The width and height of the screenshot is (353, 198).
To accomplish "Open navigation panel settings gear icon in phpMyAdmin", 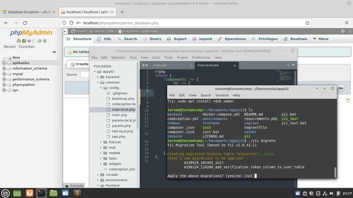I will 39,41.
